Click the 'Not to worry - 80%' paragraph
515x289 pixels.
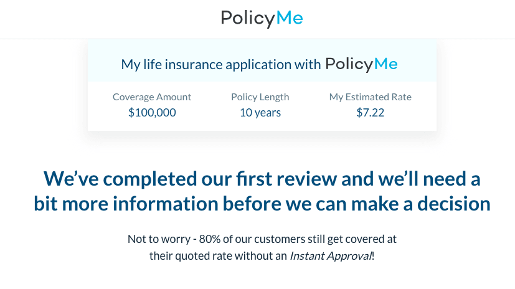262,247
